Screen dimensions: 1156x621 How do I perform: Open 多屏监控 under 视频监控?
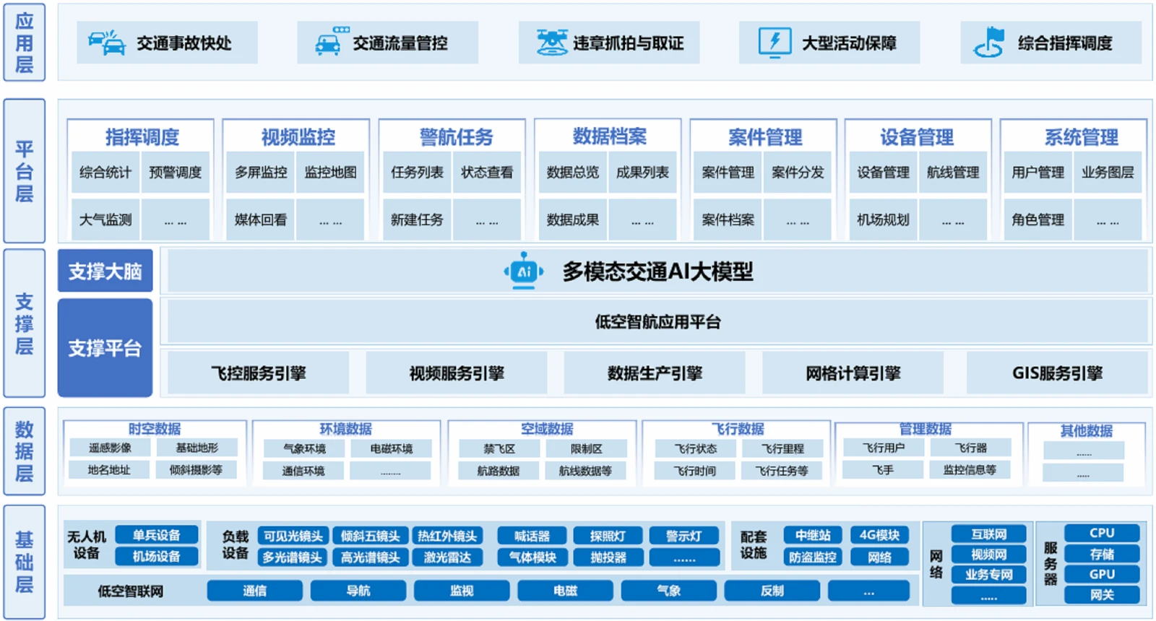pos(261,173)
